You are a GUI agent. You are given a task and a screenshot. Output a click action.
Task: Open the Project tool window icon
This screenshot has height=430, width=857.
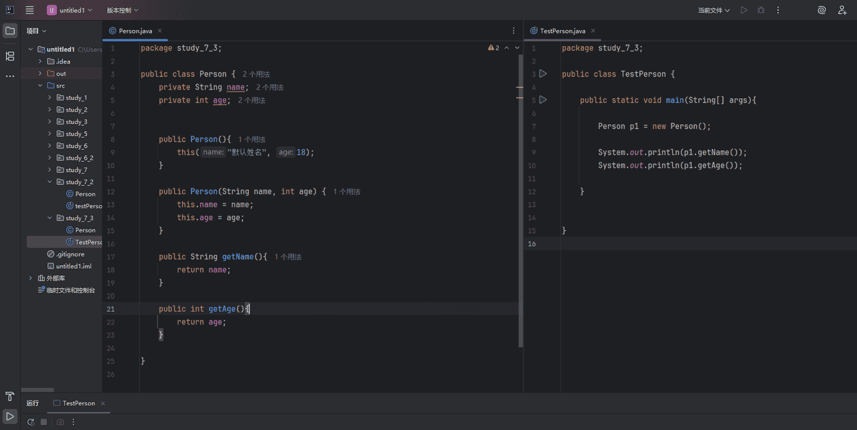tap(10, 30)
